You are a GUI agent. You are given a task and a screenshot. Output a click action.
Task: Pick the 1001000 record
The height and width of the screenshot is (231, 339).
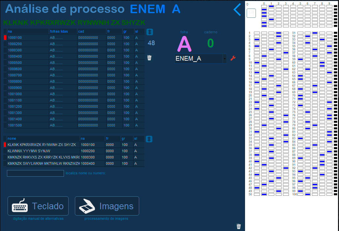coord(74,94)
